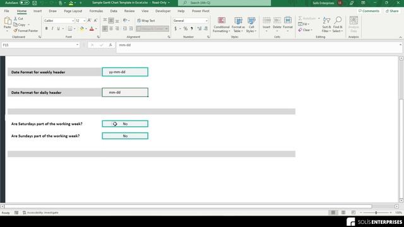
Task: Apply the red Font Color A
Action: (x=92, y=28)
